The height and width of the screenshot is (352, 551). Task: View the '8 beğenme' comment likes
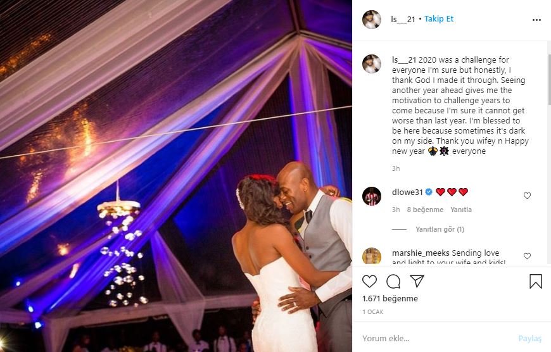tap(425, 210)
